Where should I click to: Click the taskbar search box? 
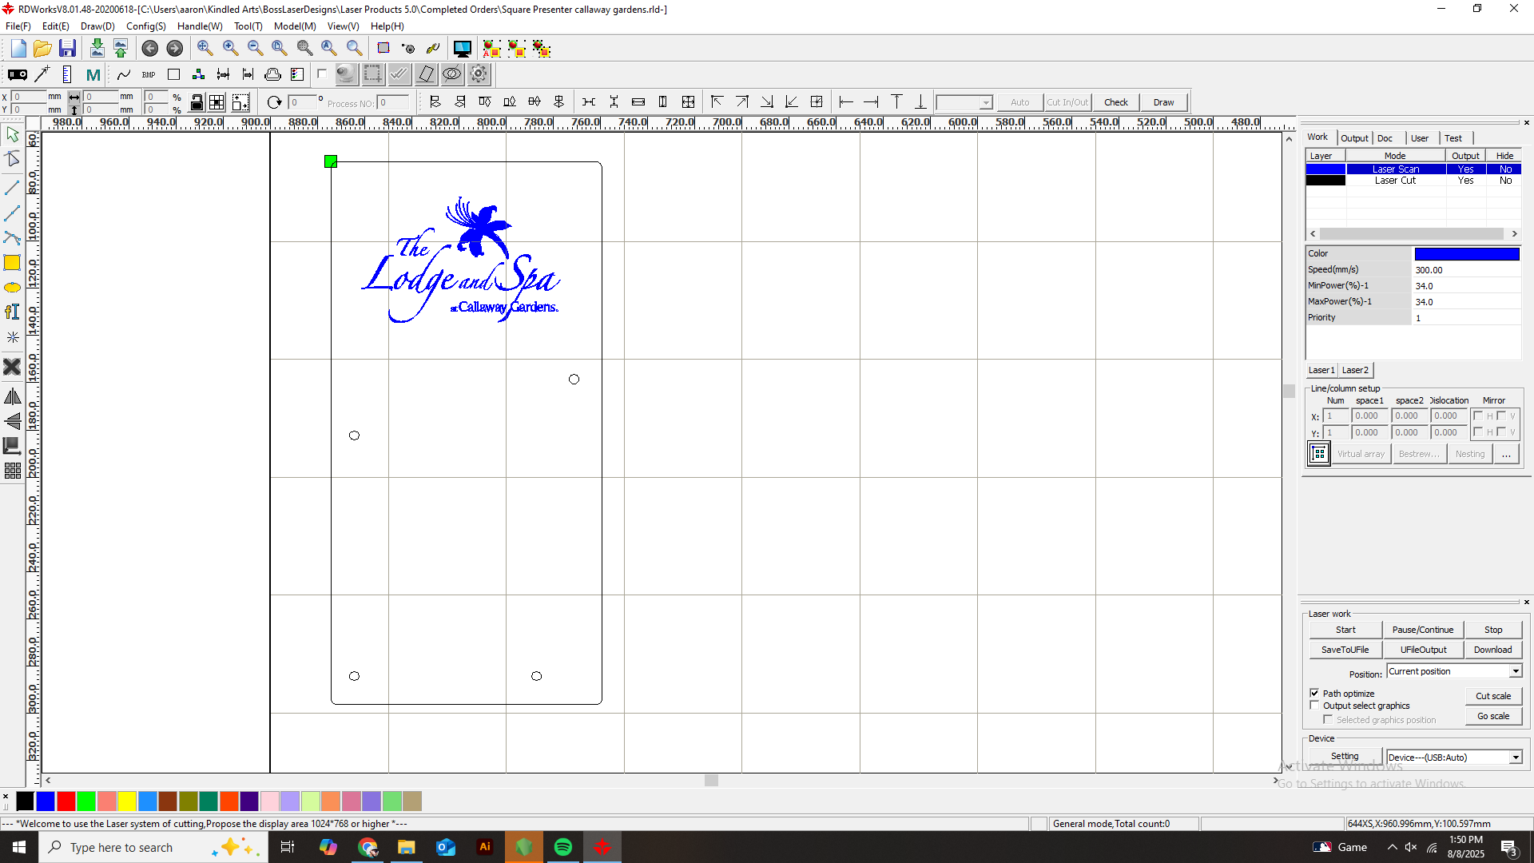[152, 847]
